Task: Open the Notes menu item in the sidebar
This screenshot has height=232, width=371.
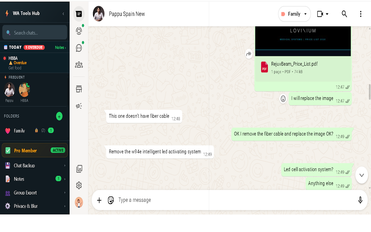Action: coord(35,179)
